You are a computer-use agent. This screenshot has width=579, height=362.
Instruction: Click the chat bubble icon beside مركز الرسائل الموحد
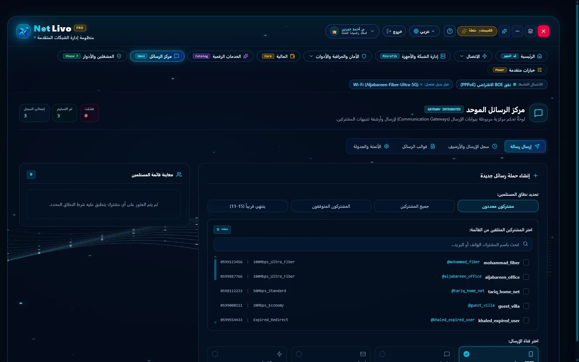pyautogui.click(x=538, y=113)
